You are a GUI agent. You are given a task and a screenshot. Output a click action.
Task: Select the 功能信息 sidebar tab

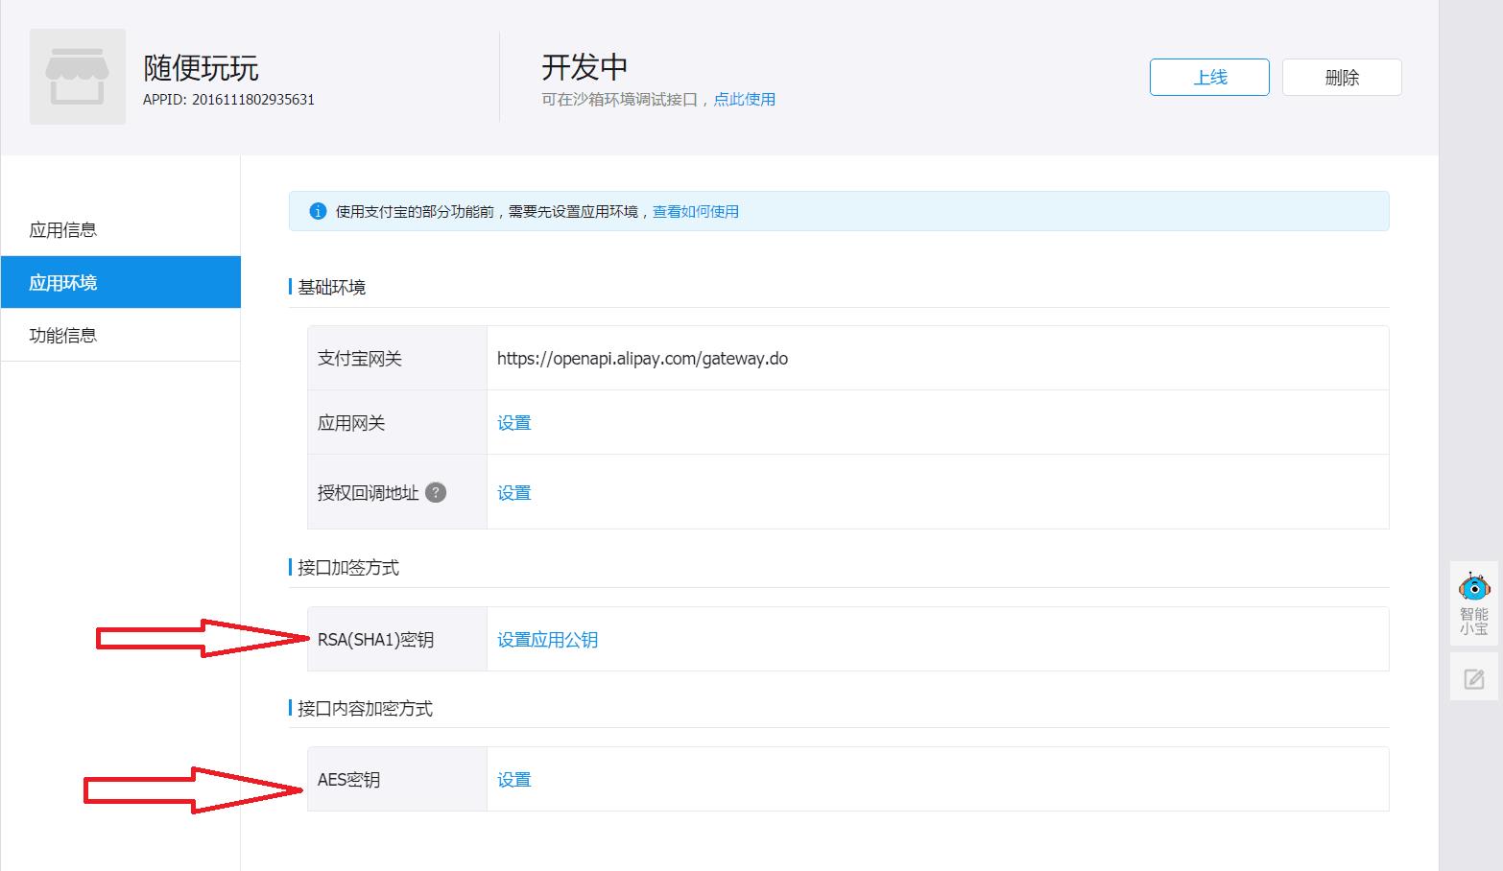coord(120,335)
